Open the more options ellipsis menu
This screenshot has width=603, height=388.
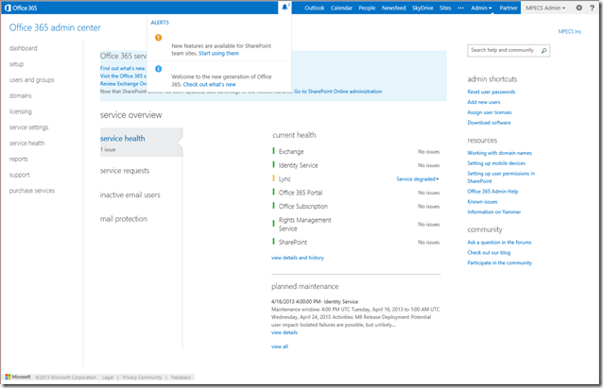[460, 8]
